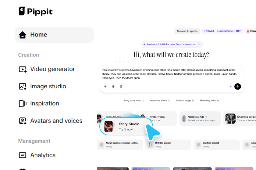Click Connect to agents button
The image size is (256, 170).
pos(187,31)
